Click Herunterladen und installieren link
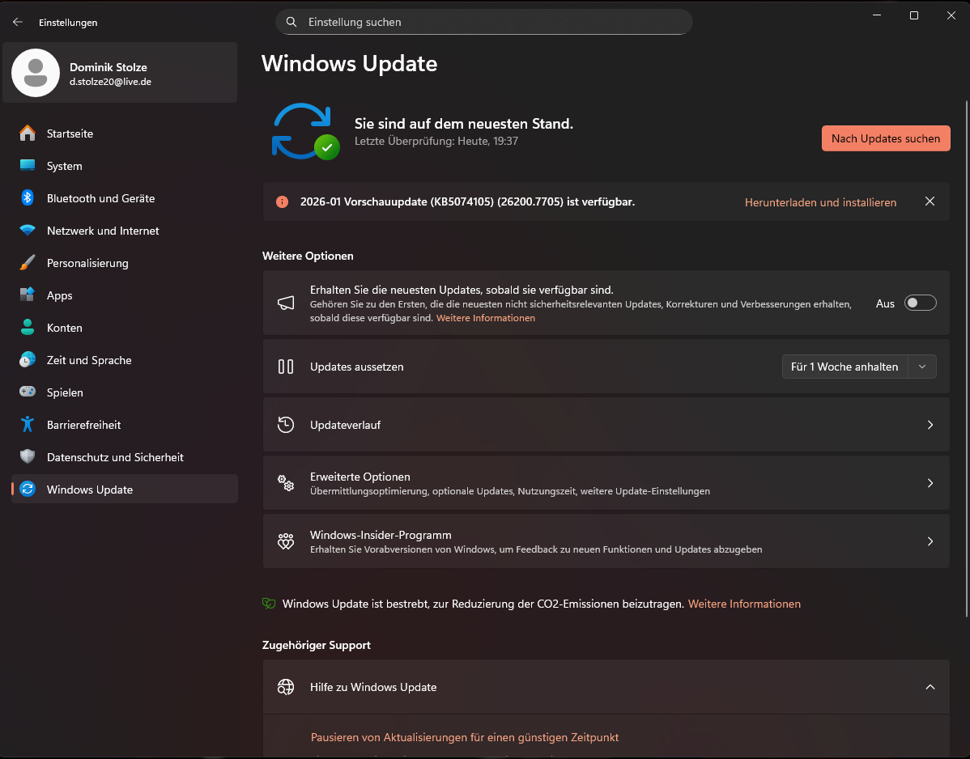Image resolution: width=970 pixels, height=759 pixels. pyautogui.click(x=820, y=202)
